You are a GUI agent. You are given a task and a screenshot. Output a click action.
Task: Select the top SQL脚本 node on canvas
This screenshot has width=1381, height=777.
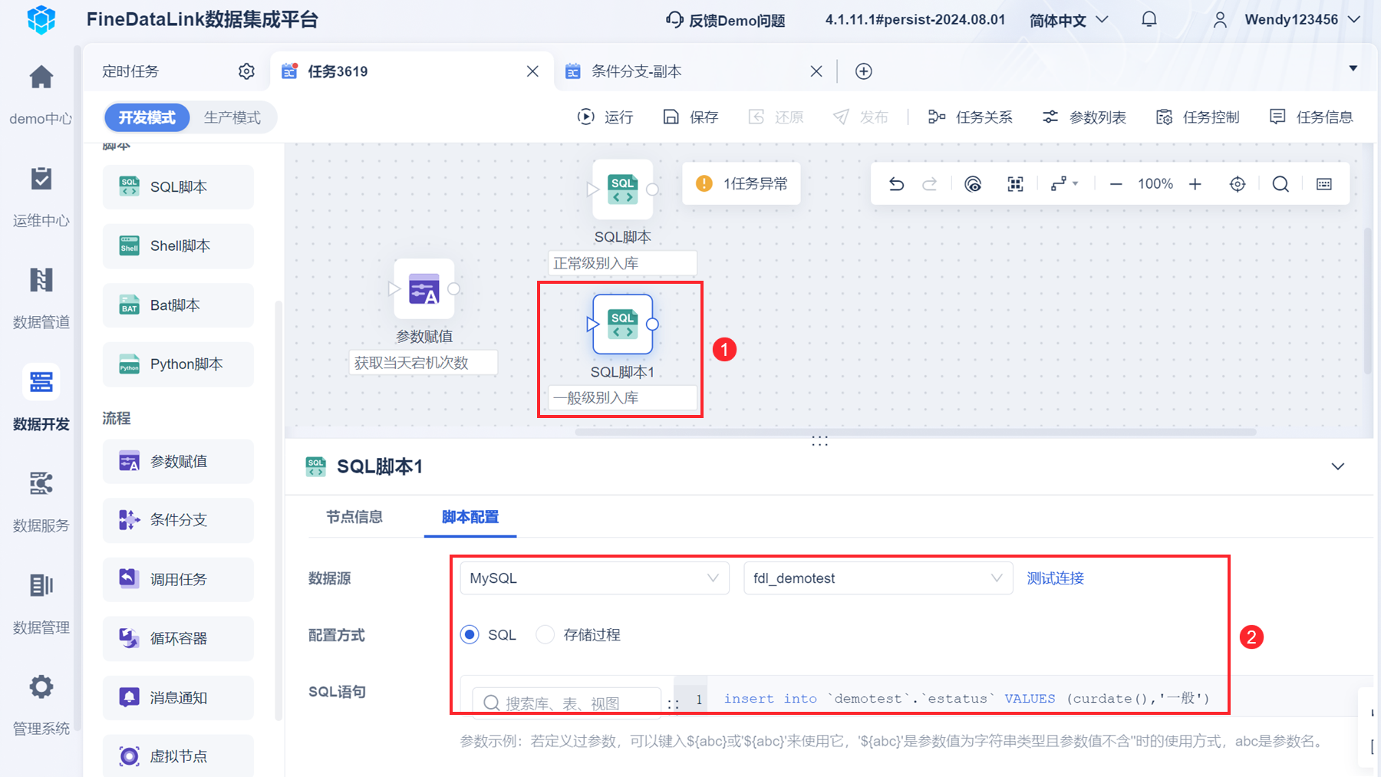(622, 189)
